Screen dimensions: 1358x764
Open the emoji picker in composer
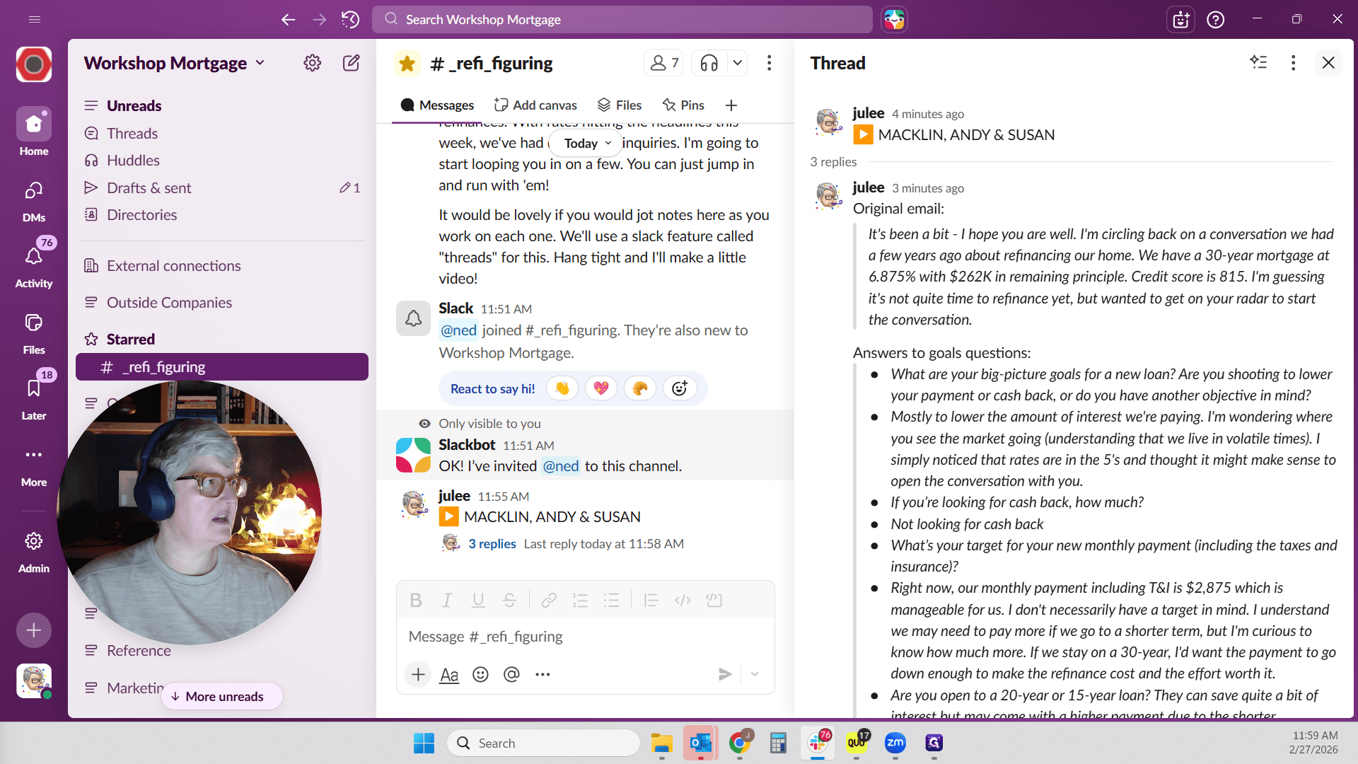480,674
